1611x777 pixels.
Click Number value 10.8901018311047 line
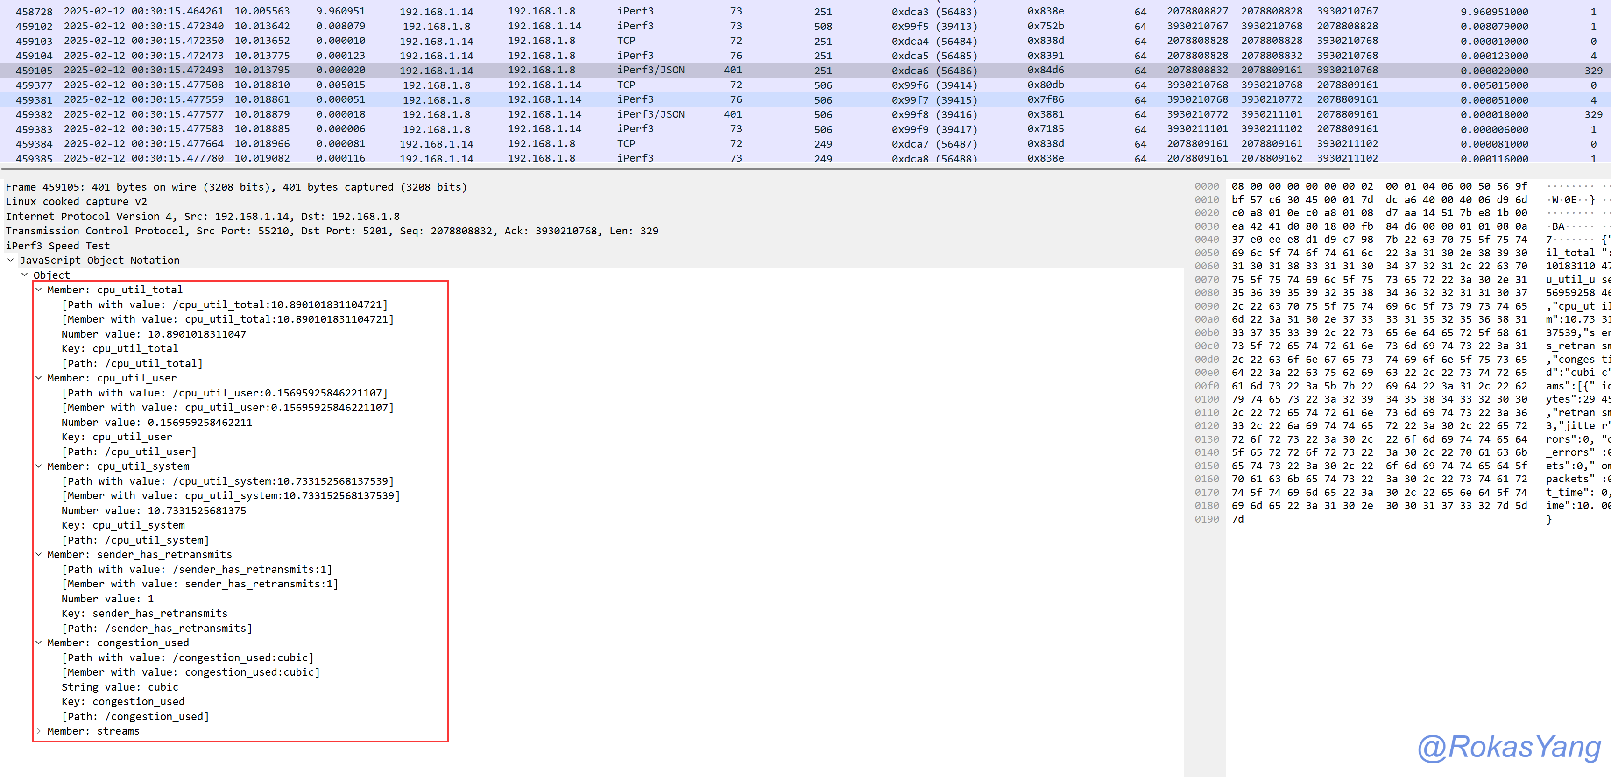tap(153, 334)
